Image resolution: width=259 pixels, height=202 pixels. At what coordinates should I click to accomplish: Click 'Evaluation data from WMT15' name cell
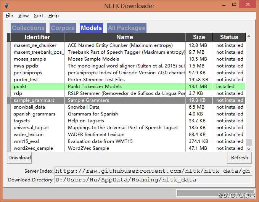tap(100, 141)
